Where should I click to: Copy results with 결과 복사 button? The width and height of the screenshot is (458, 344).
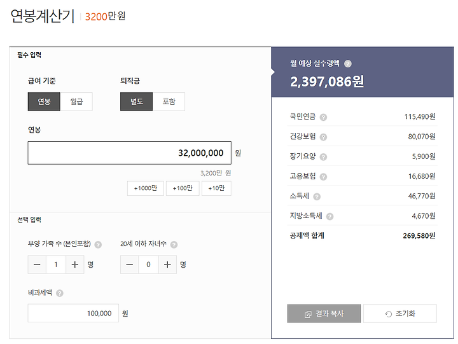tap(324, 313)
